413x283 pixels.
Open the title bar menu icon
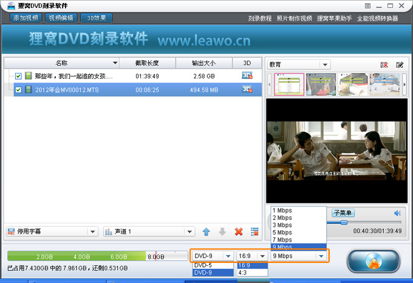367,6
